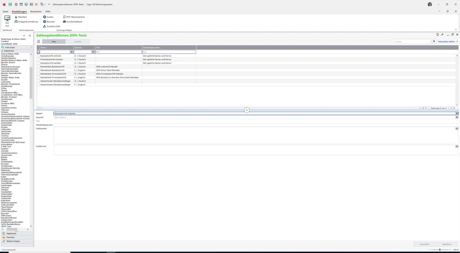This screenshot has height=253, width=460.
Task: Collapse the record table with the round arrow
Action: [246, 110]
